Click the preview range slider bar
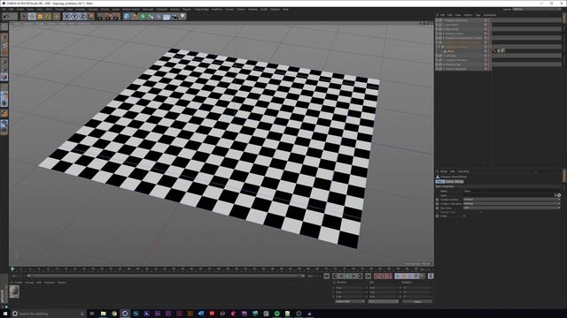The width and height of the screenshot is (567, 318). 165,276
